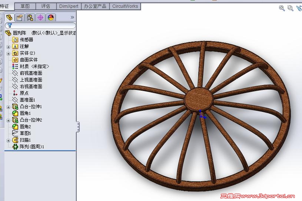Screen dimensions: 302x201
Task: Select the 扫描1 sweep feature icon
Action: click(15, 140)
